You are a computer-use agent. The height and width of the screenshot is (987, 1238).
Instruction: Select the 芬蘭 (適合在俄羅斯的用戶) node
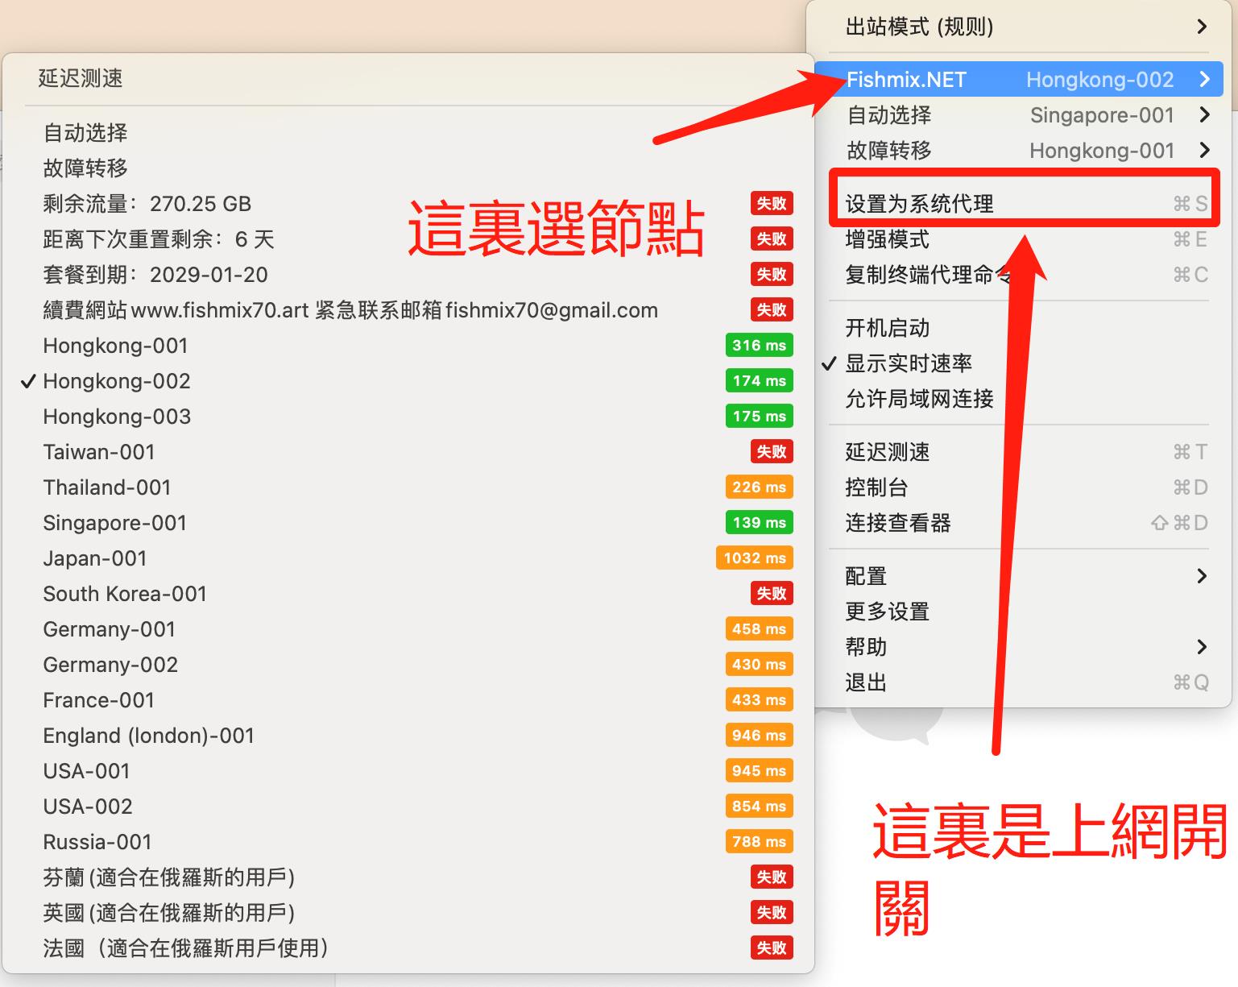click(x=408, y=877)
